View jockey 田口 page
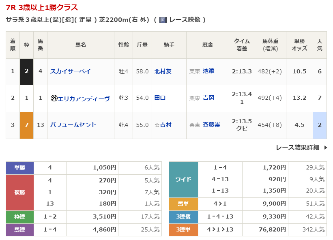Viewport: 333px width, 240px height. pyautogui.click(x=160, y=98)
